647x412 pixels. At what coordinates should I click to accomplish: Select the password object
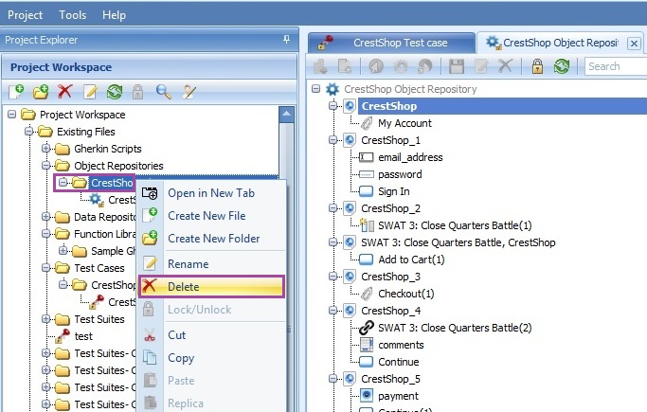pos(400,174)
